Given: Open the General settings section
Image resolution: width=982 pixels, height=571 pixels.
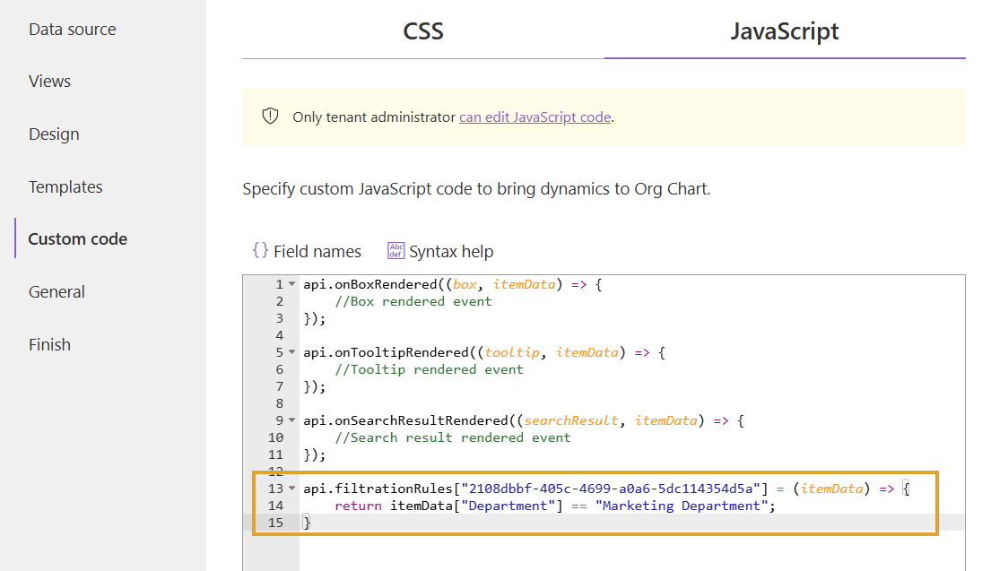Looking at the screenshot, I should pyautogui.click(x=56, y=291).
